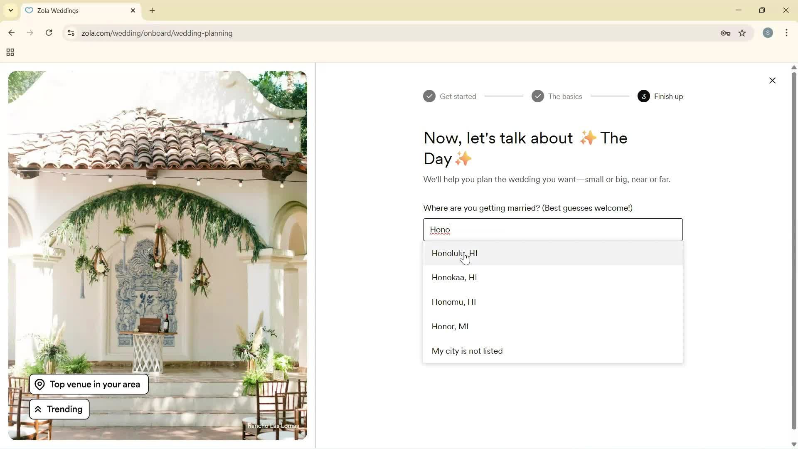Bookmark this page with the star
The height and width of the screenshot is (449, 798).
coord(743,33)
